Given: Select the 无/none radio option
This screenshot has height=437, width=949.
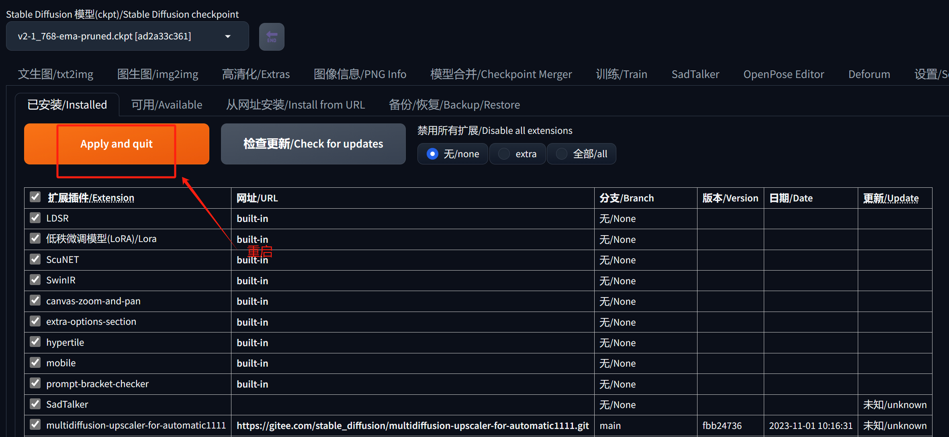Looking at the screenshot, I should pyautogui.click(x=432, y=154).
